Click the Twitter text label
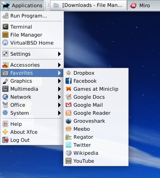Image resolution: width=160 pixels, height=178 pixels. pos(82,145)
